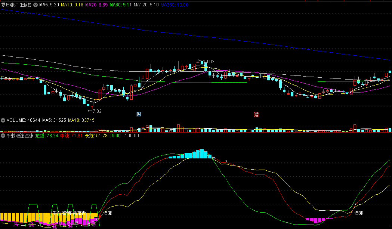The width and height of the screenshot is (392, 229).
Task: Click the 千载难逢追涨 indicator name
Action: [x=20, y=136]
